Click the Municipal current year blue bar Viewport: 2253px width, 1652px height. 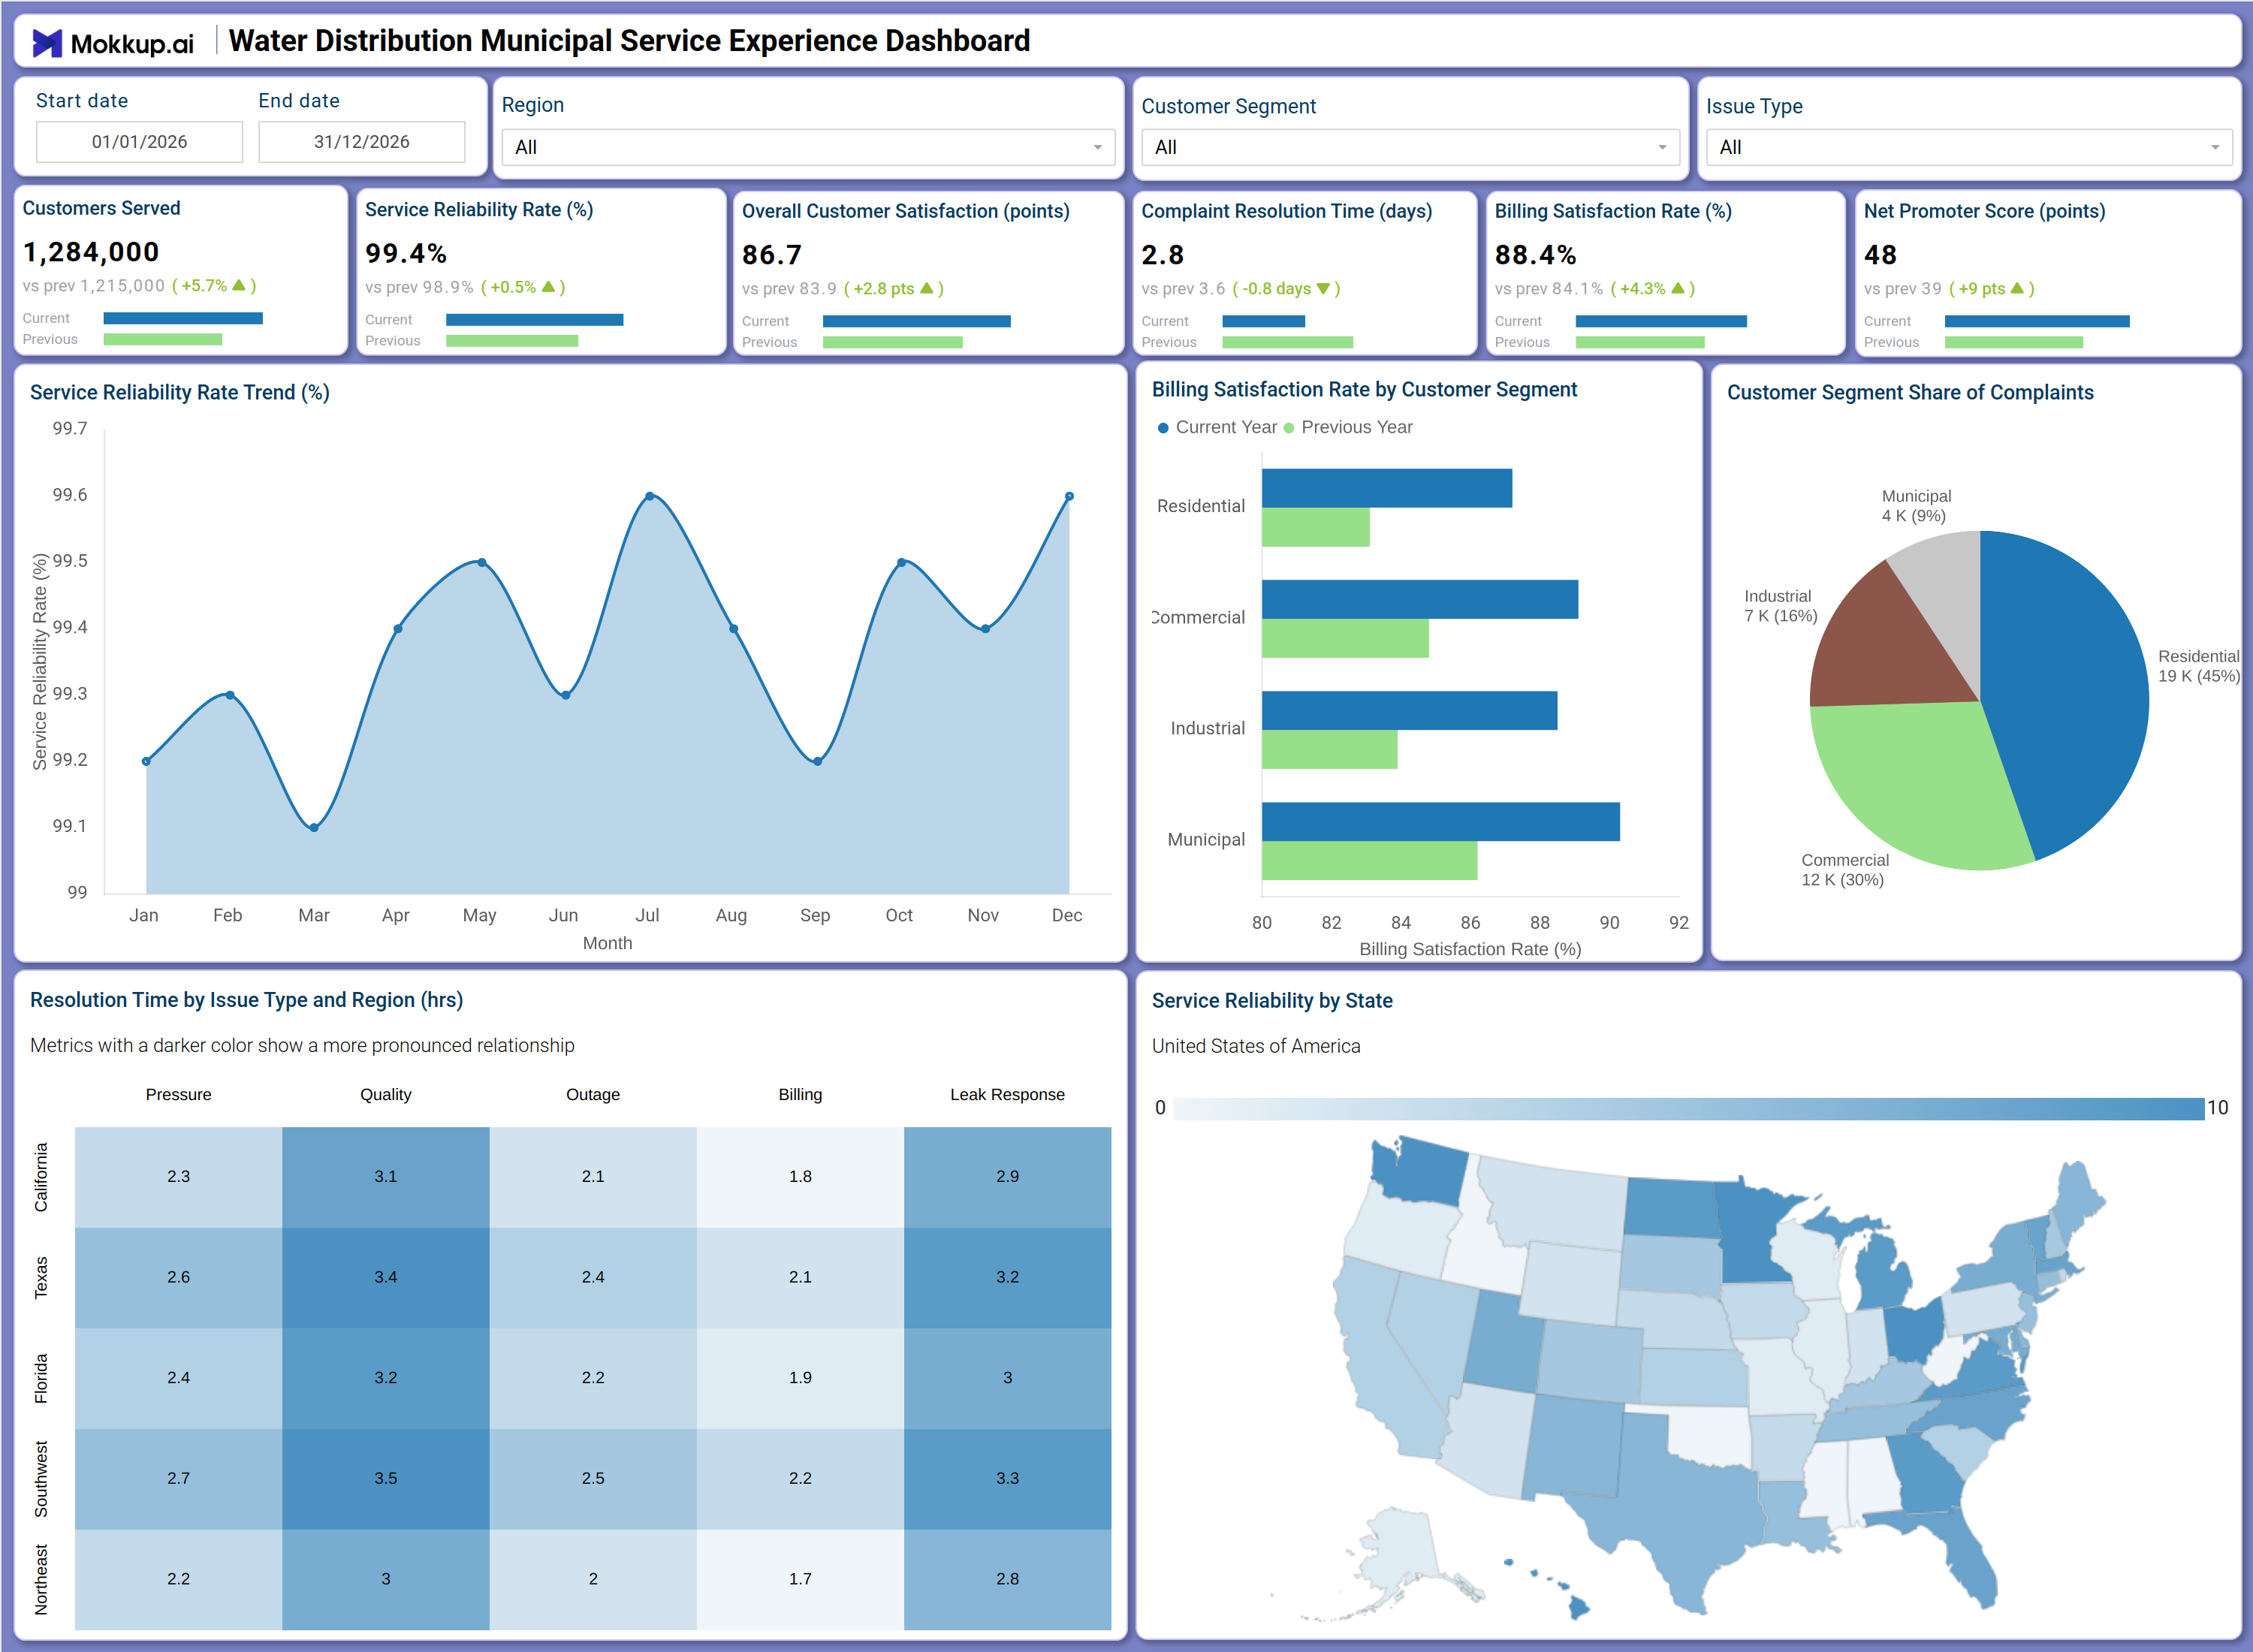coord(1441,821)
